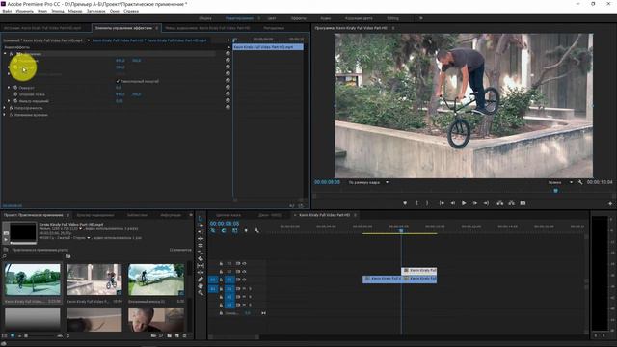Toggle linked selection in the timeline
617x347 pixels.
235,231
